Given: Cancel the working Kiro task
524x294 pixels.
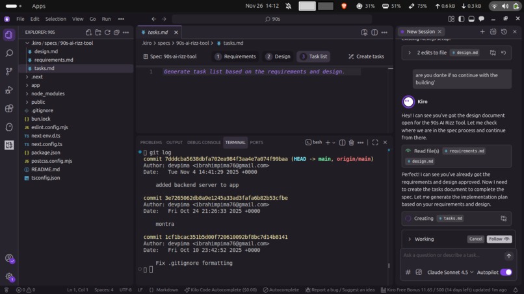Looking at the screenshot, I should 475,239.
